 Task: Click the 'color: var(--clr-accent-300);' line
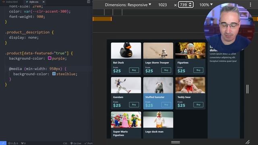tap(40, 11)
